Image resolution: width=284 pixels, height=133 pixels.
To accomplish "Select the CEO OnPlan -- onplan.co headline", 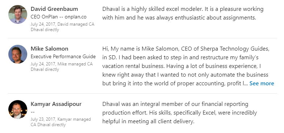I will click(x=59, y=17).
